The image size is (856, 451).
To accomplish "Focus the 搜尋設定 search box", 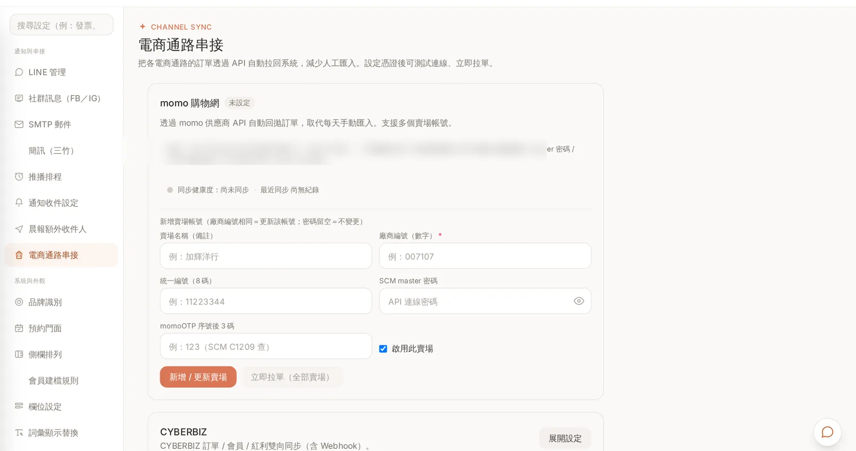I will click(62, 25).
